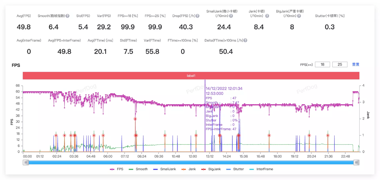Screen dimensions: 380x180
Task: Click the Stutter value 0.3
Action: [x=330, y=27]
